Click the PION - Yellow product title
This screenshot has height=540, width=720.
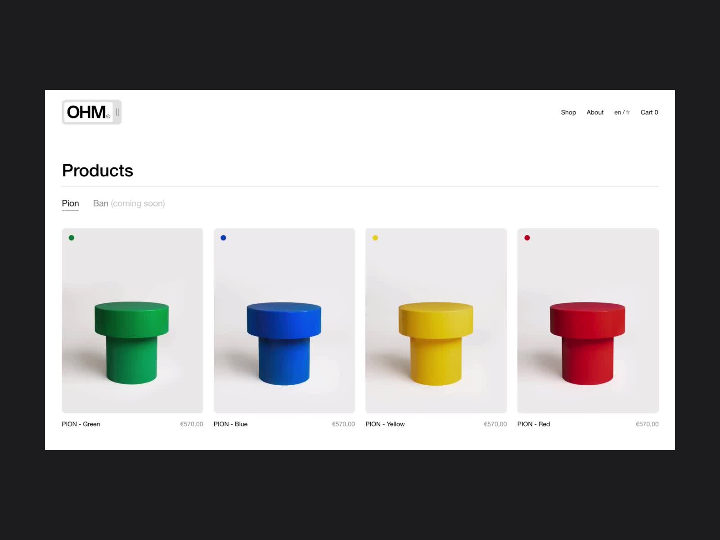(x=385, y=424)
